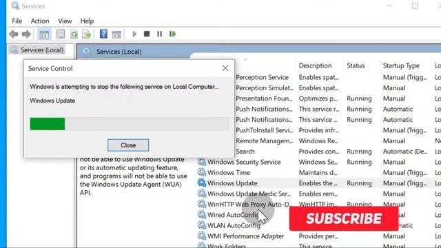
Task: Click the Forward arrow toolbar icon
Action: pyautogui.click(x=26, y=34)
